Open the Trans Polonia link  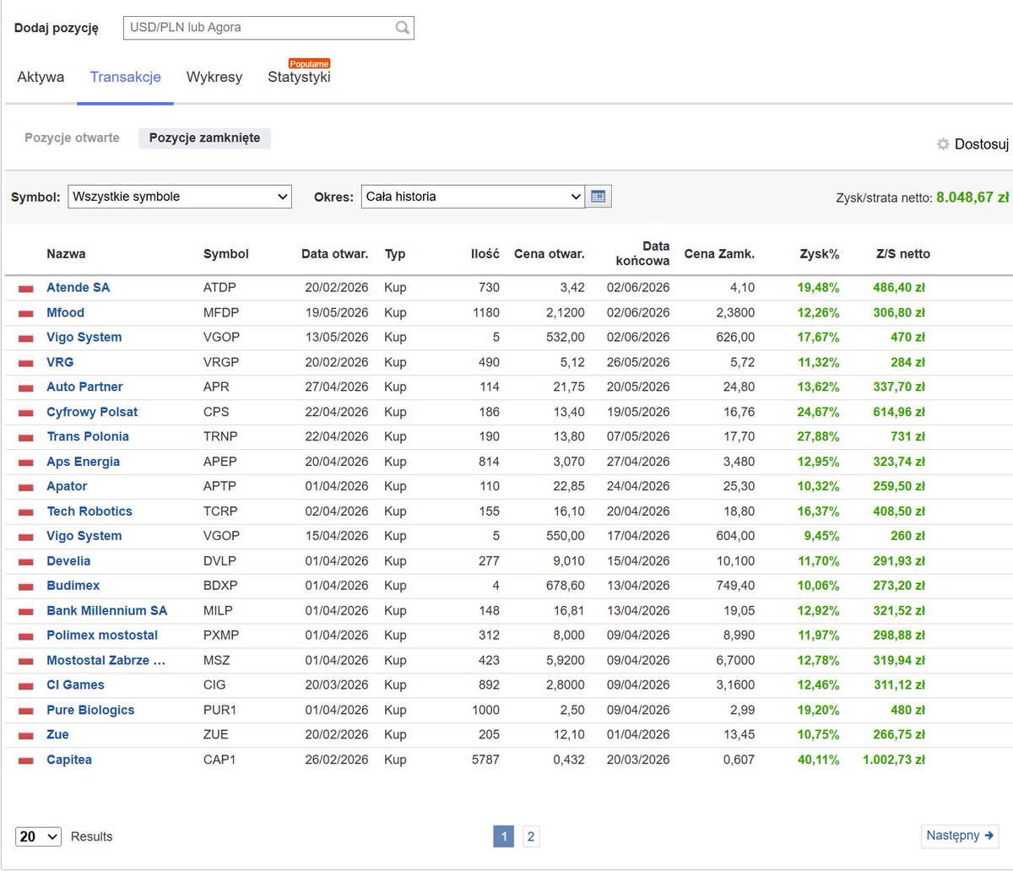[88, 436]
